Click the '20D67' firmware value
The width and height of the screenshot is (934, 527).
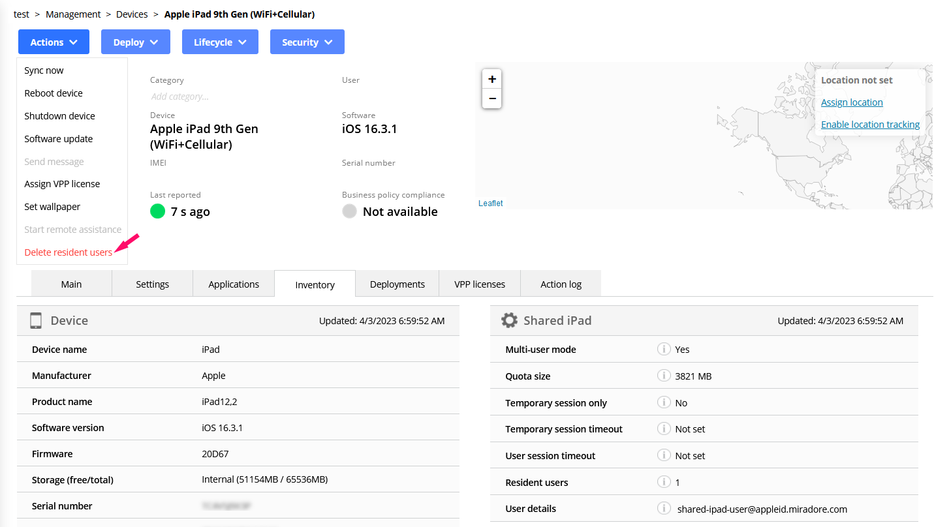[215, 453]
